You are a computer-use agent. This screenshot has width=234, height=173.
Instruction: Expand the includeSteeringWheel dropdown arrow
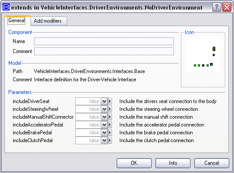click(104, 109)
